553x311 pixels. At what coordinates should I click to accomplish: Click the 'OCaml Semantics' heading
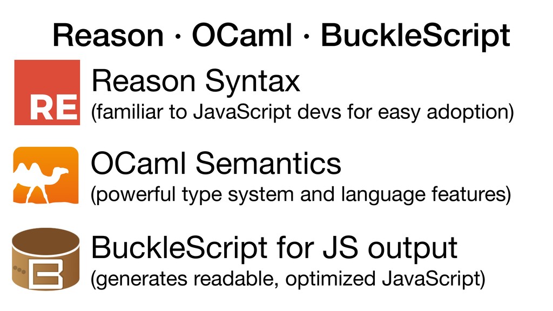216,163
